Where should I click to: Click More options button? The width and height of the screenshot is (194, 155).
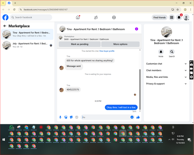pyautogui.click(x=120, y=44)
